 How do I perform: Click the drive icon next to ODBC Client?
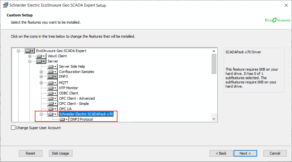pos(52,93)
